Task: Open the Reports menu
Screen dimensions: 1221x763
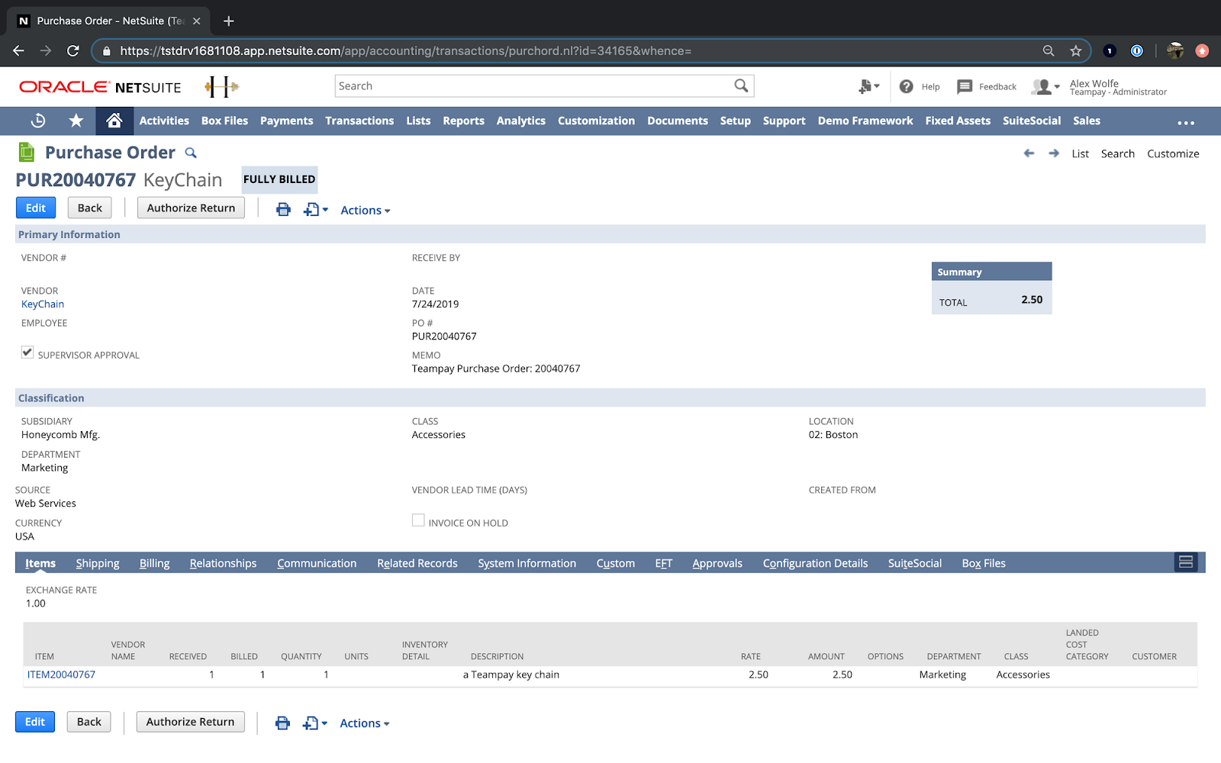Action: point(463,121)
